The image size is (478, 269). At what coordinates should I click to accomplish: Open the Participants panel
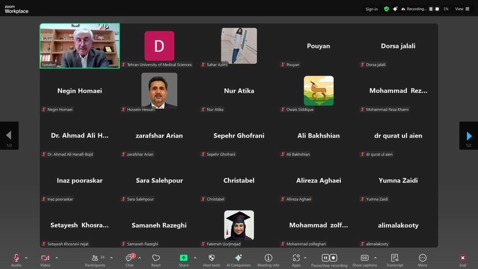95,258
